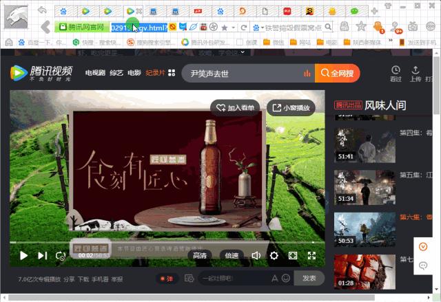Click the browser search magnifier icon
Viewport: 441px width, 302px height.
(x=328, y=27)
